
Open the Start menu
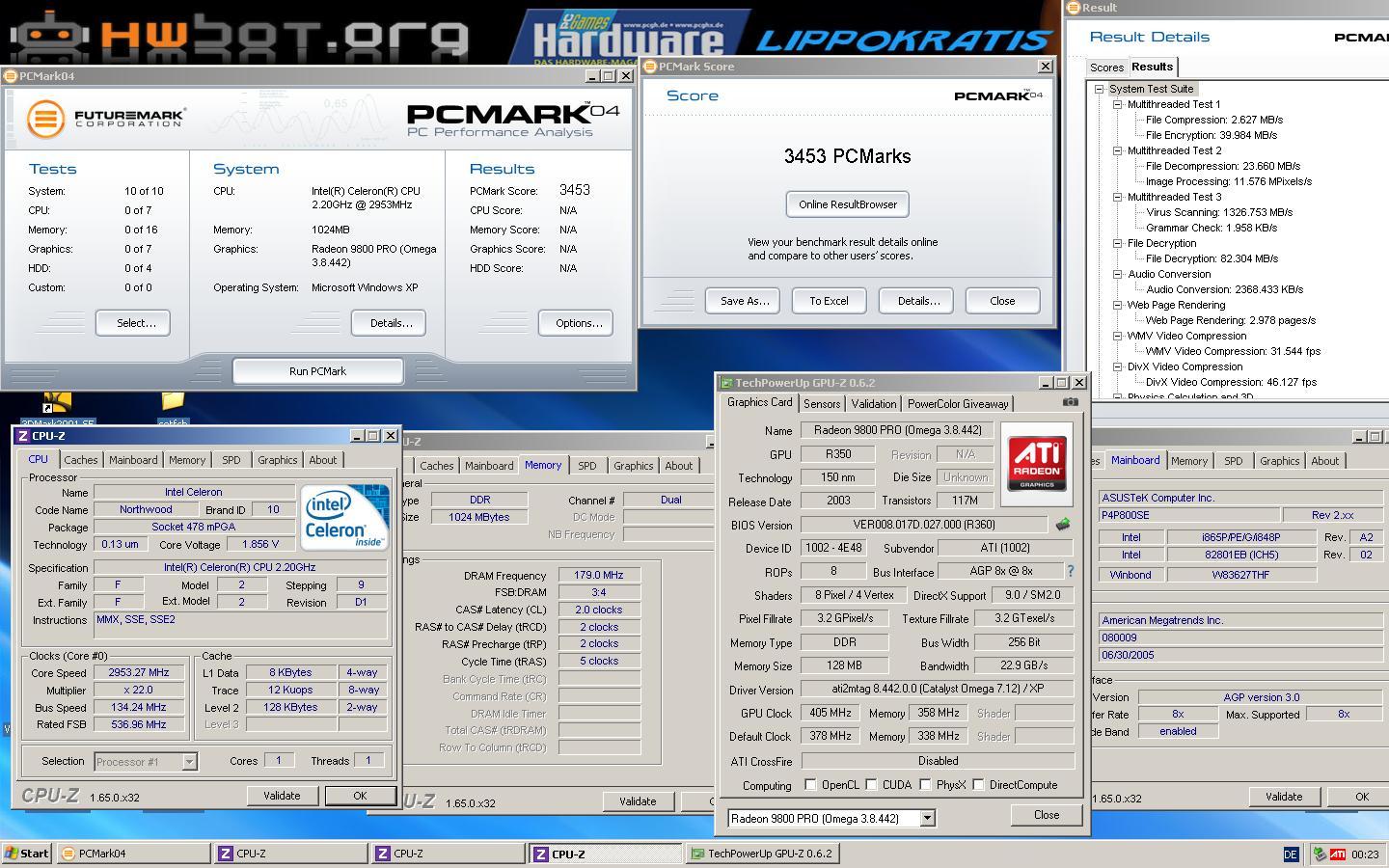[27, 854]
